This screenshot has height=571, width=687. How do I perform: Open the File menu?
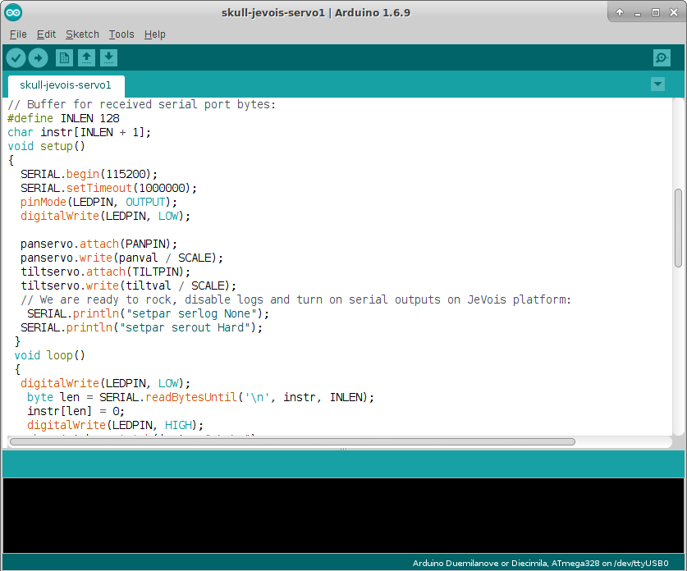point(18,34)
